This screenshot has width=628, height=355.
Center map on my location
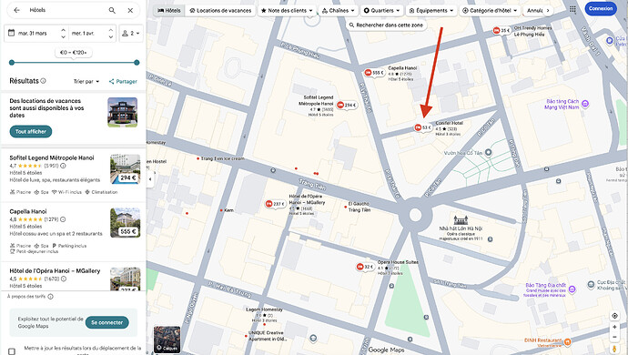pos(614,316)
